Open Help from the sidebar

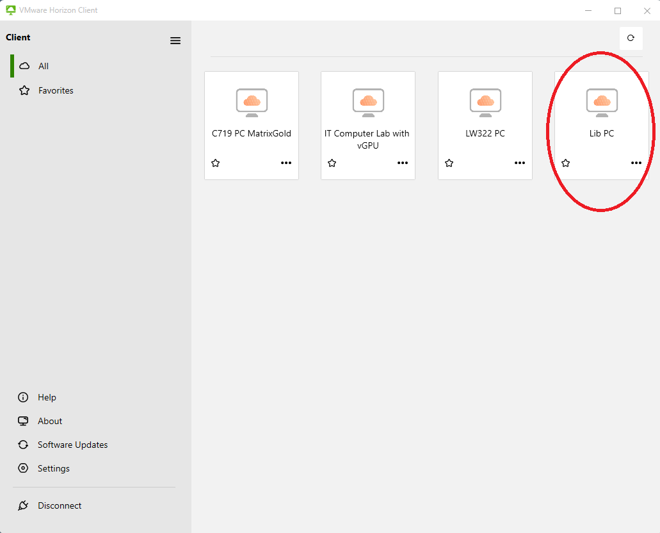click(x=47, y=397)
